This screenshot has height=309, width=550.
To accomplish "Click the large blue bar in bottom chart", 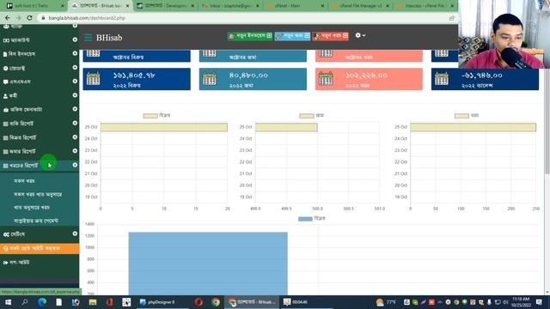I will 208,264.
